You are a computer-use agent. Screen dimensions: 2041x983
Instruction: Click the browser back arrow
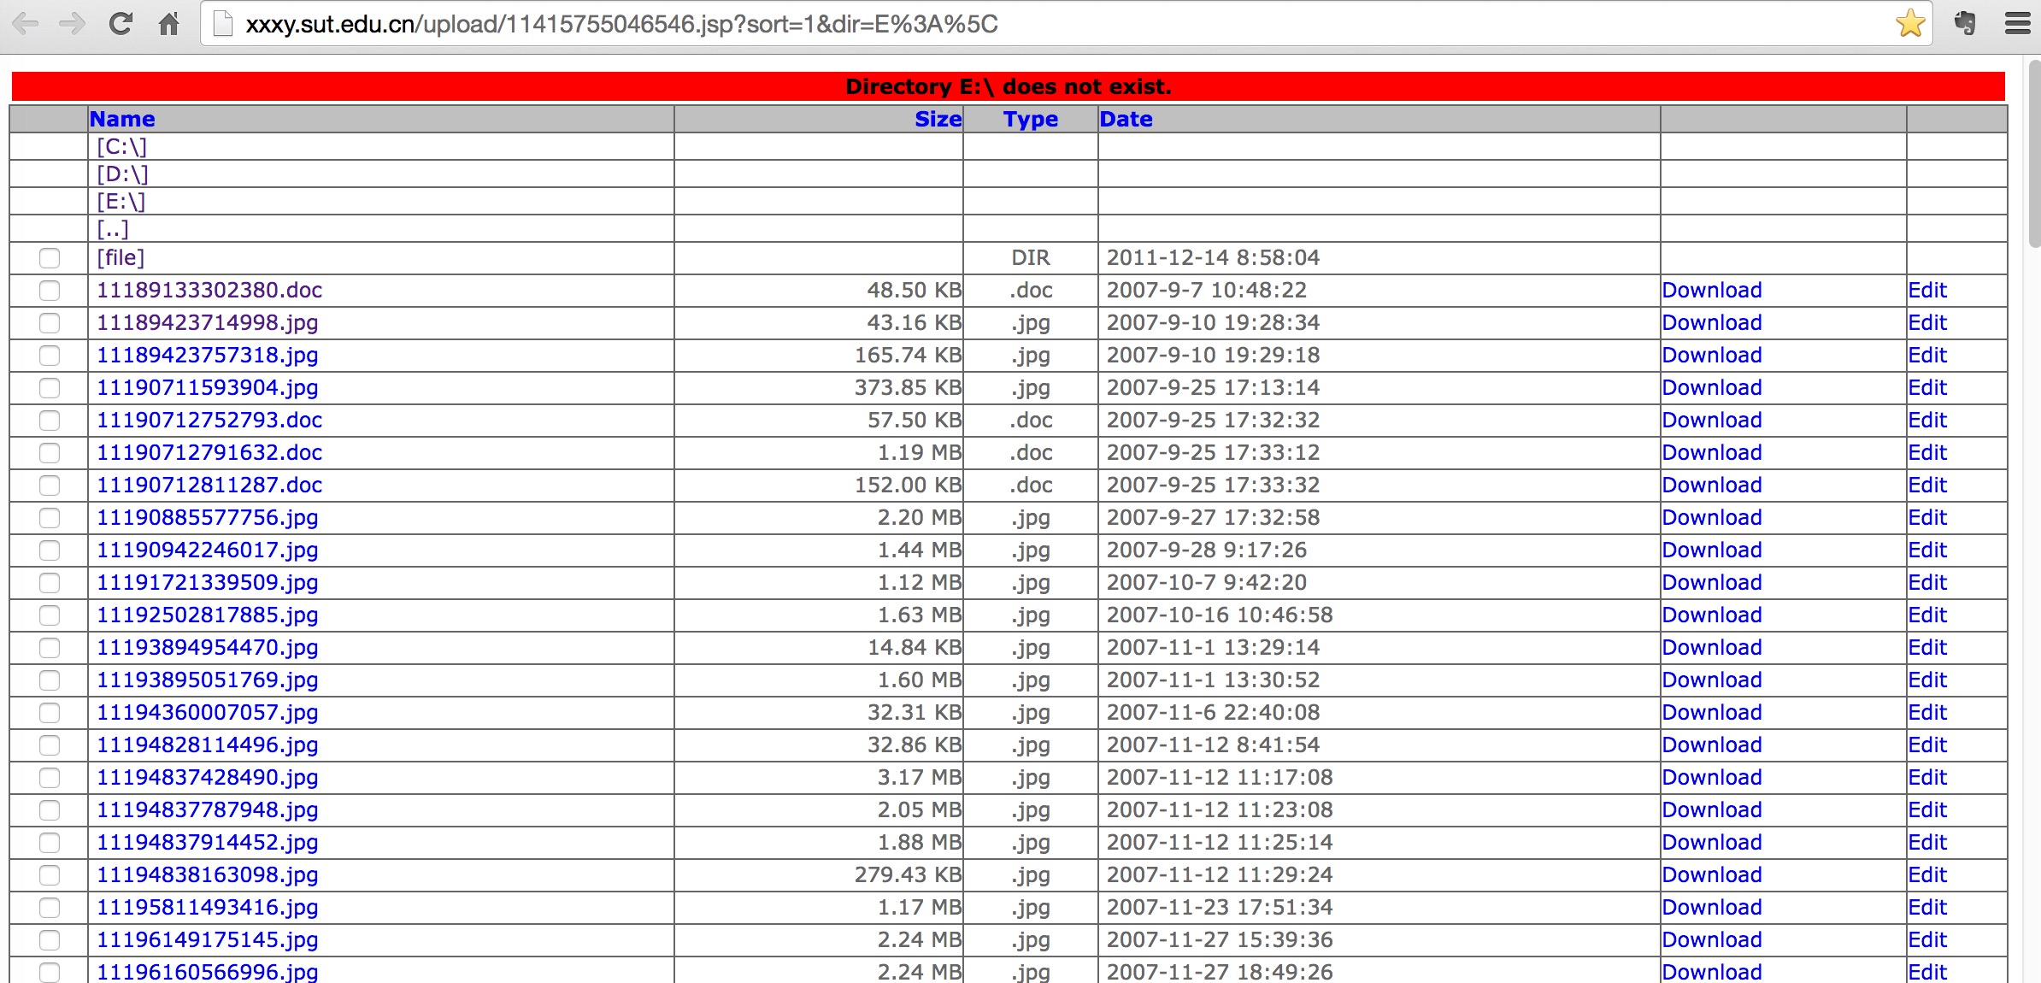pos(26,24)
